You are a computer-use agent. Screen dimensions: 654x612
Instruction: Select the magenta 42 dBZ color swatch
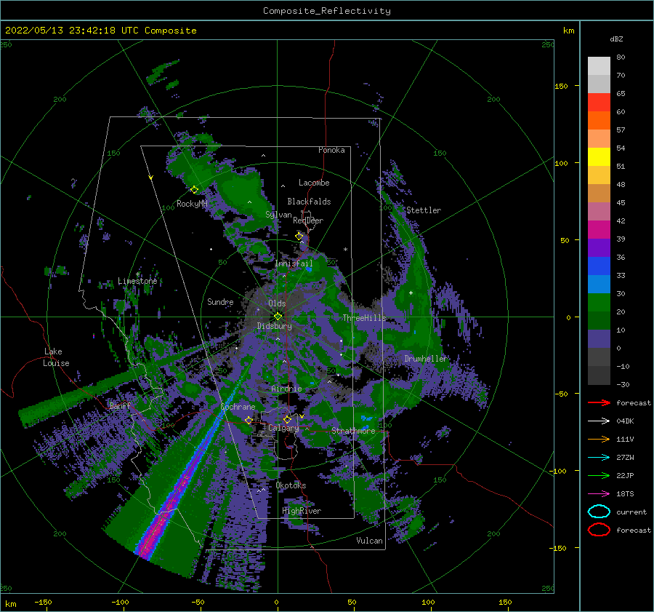599,230
